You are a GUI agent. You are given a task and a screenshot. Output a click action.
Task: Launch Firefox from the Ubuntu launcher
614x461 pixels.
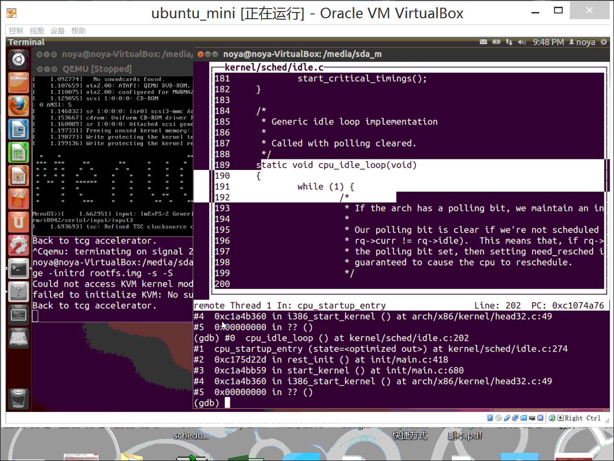[x=18, y=106]
